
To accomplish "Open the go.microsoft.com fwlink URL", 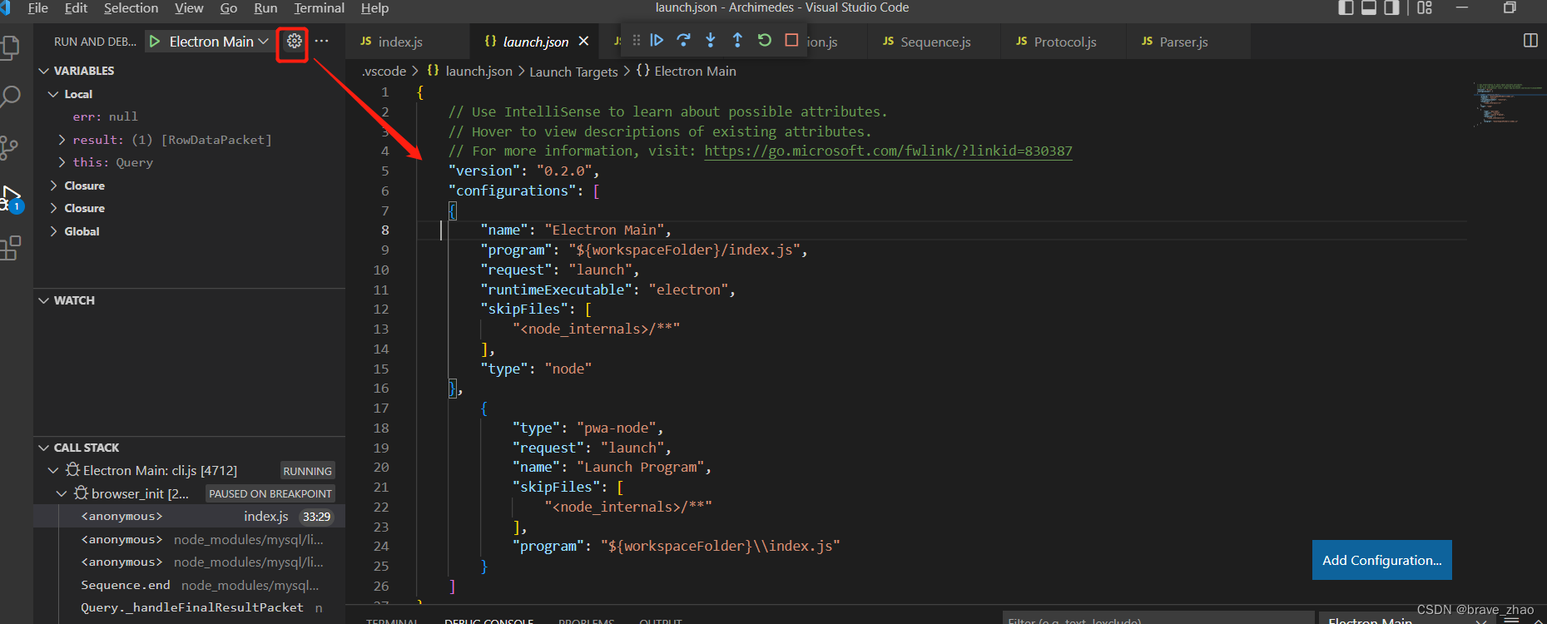I will point(888,151).
